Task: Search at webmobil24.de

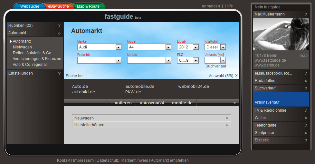Action: (x=194, y=87)
